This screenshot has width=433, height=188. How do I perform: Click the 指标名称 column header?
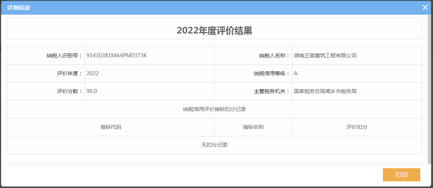point(253,127)
